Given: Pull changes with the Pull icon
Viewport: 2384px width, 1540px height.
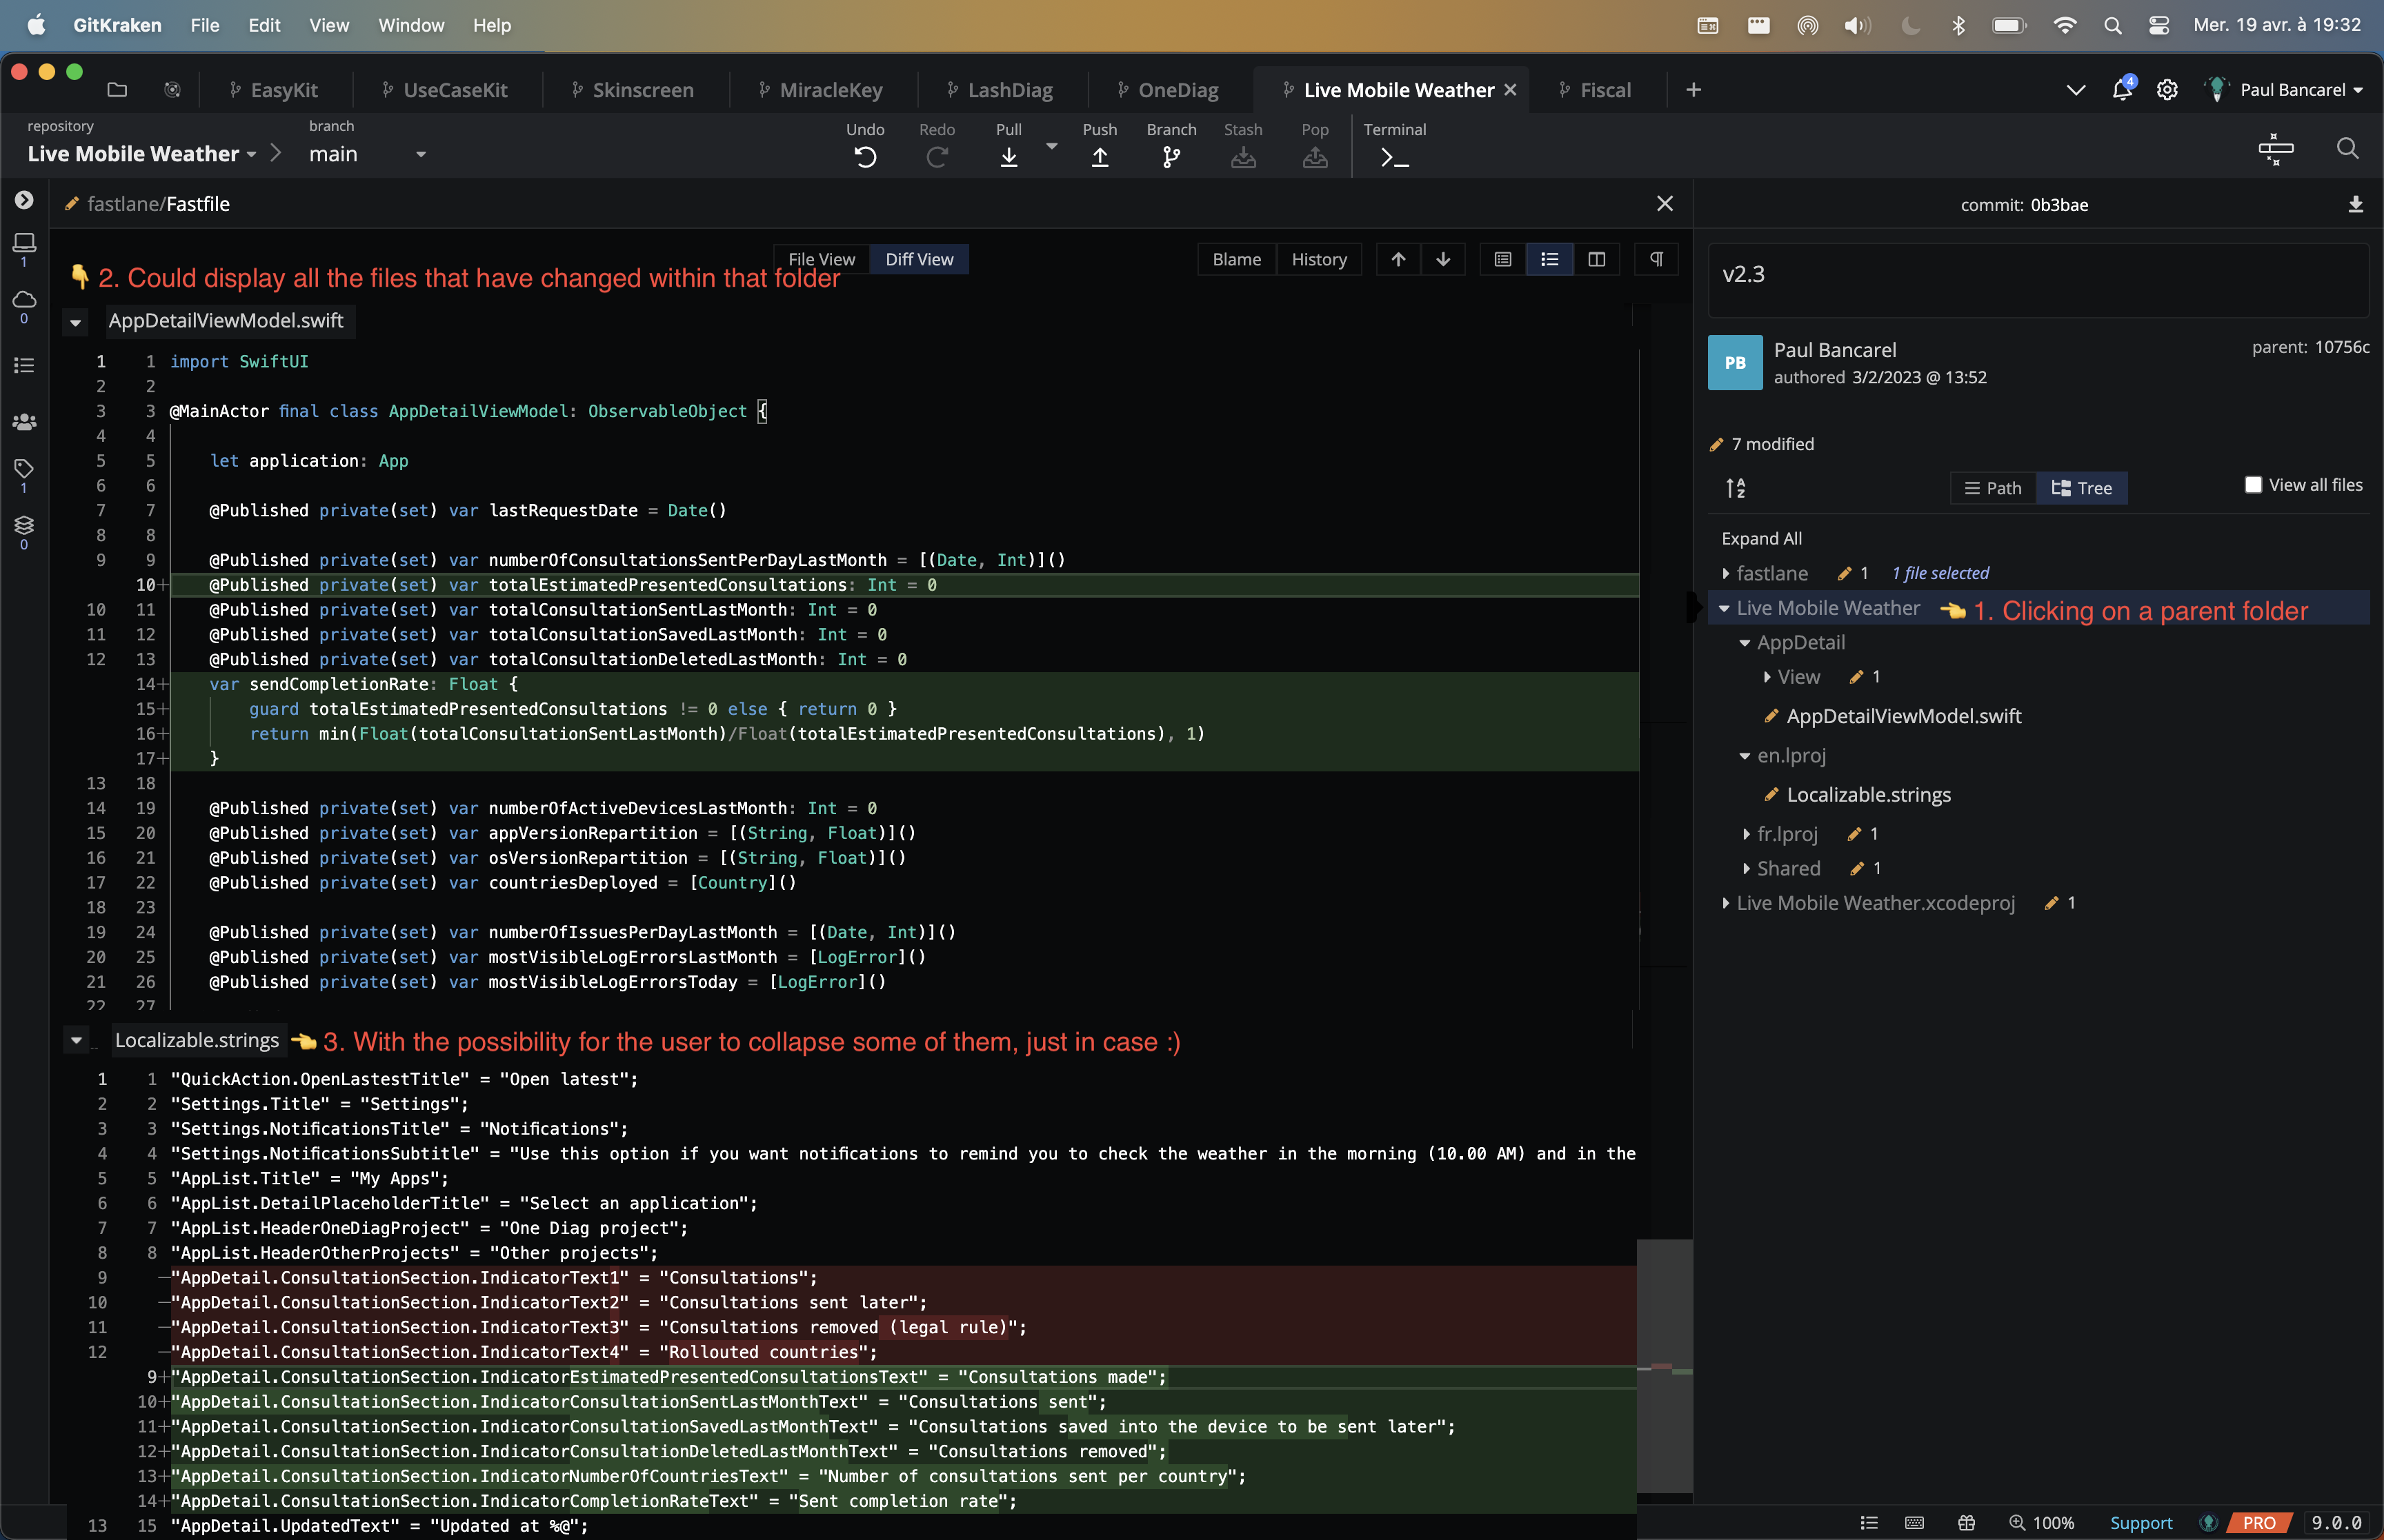Looking at the screenshot, I should point(1009,157).
